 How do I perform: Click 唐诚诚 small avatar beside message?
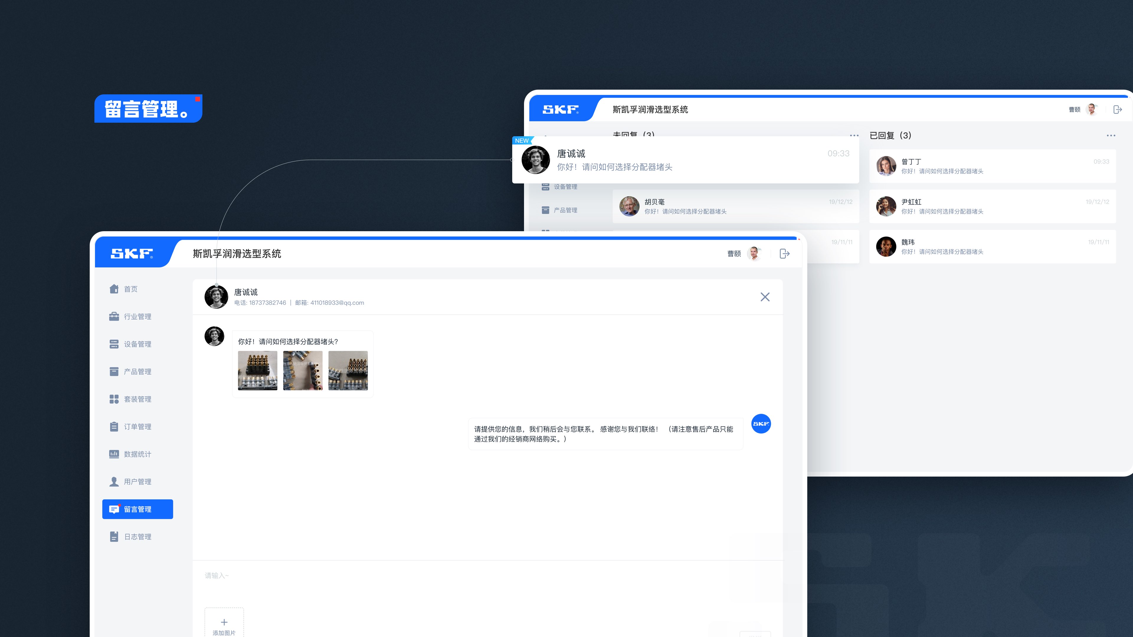pyautogui.click(x=214, y=336)
